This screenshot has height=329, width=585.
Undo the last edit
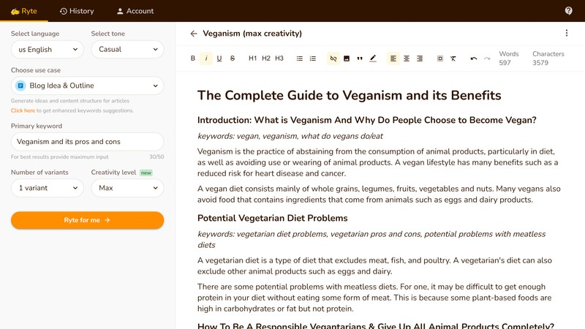(x=473, y=58)
